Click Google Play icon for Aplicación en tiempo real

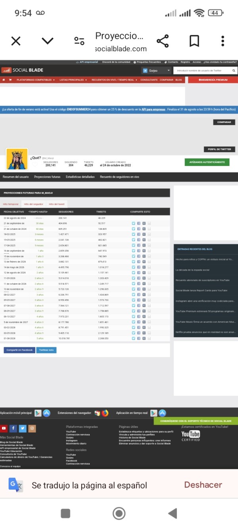pyautogui.click(x=154, y=413)
